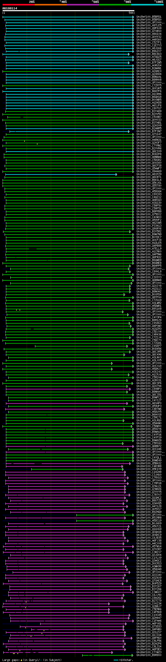Select the UniRef100_B3T2K7 label
Screen dimensions: 166x662
pyautogui.click(x=149, y=587)
